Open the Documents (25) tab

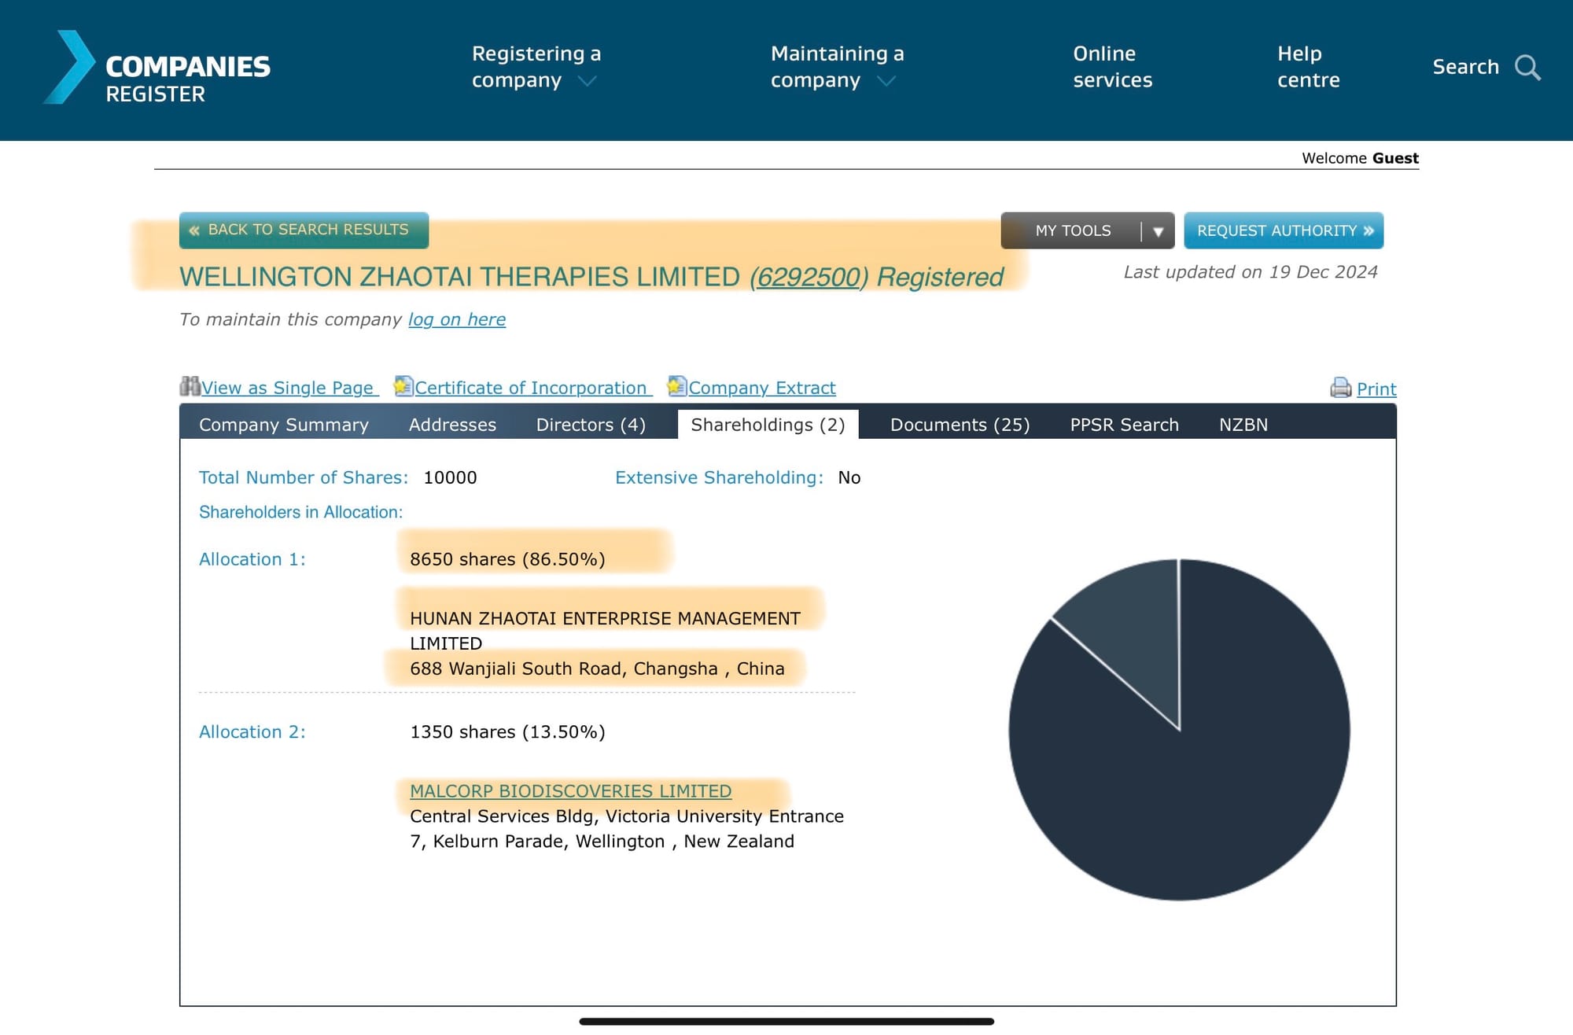pyautogui.click(x=960, y=425)
